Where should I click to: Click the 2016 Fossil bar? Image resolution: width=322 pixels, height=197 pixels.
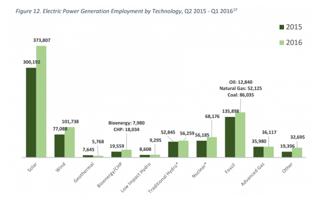click(240, 135)
